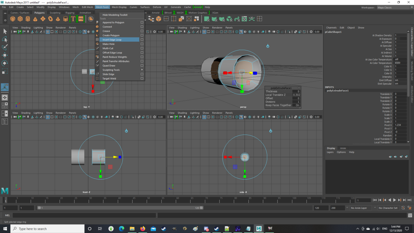This screenshot has height=233, width=414.
Task: Switch to the four view layout
Action: [x=5, y=105]
